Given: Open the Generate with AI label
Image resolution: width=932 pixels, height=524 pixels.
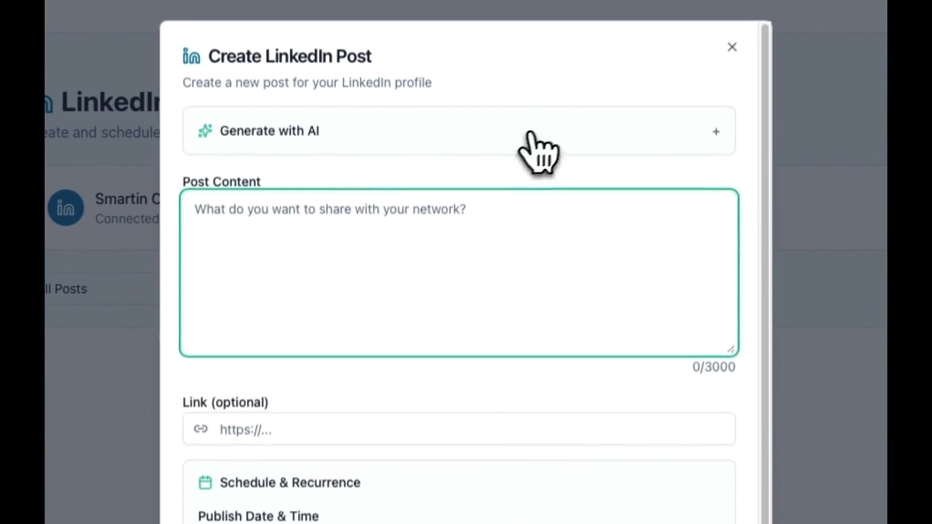Looking at the screenshot, I should click(x=269, y=131).
